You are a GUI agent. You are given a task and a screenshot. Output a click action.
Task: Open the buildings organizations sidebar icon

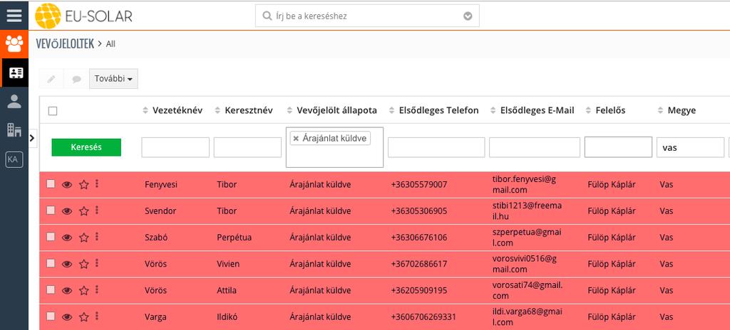[14, 129]
